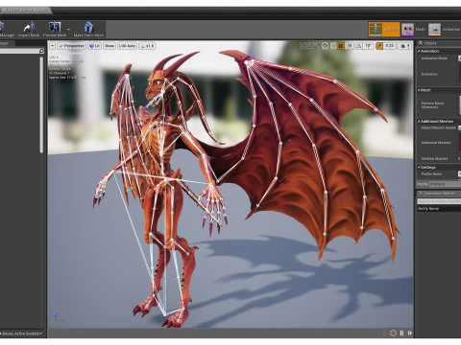The image size is (461, 345).
Task: Click the Search Animation Notifies field
Action: [x=439, y=201]
